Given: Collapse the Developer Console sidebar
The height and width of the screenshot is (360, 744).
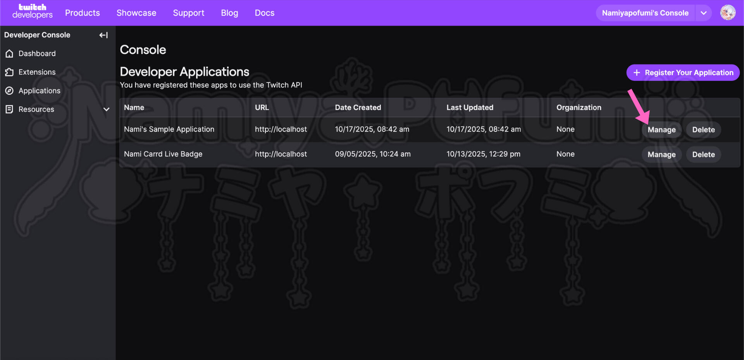Looking at the screenshot, I should [x=103, y=35].
